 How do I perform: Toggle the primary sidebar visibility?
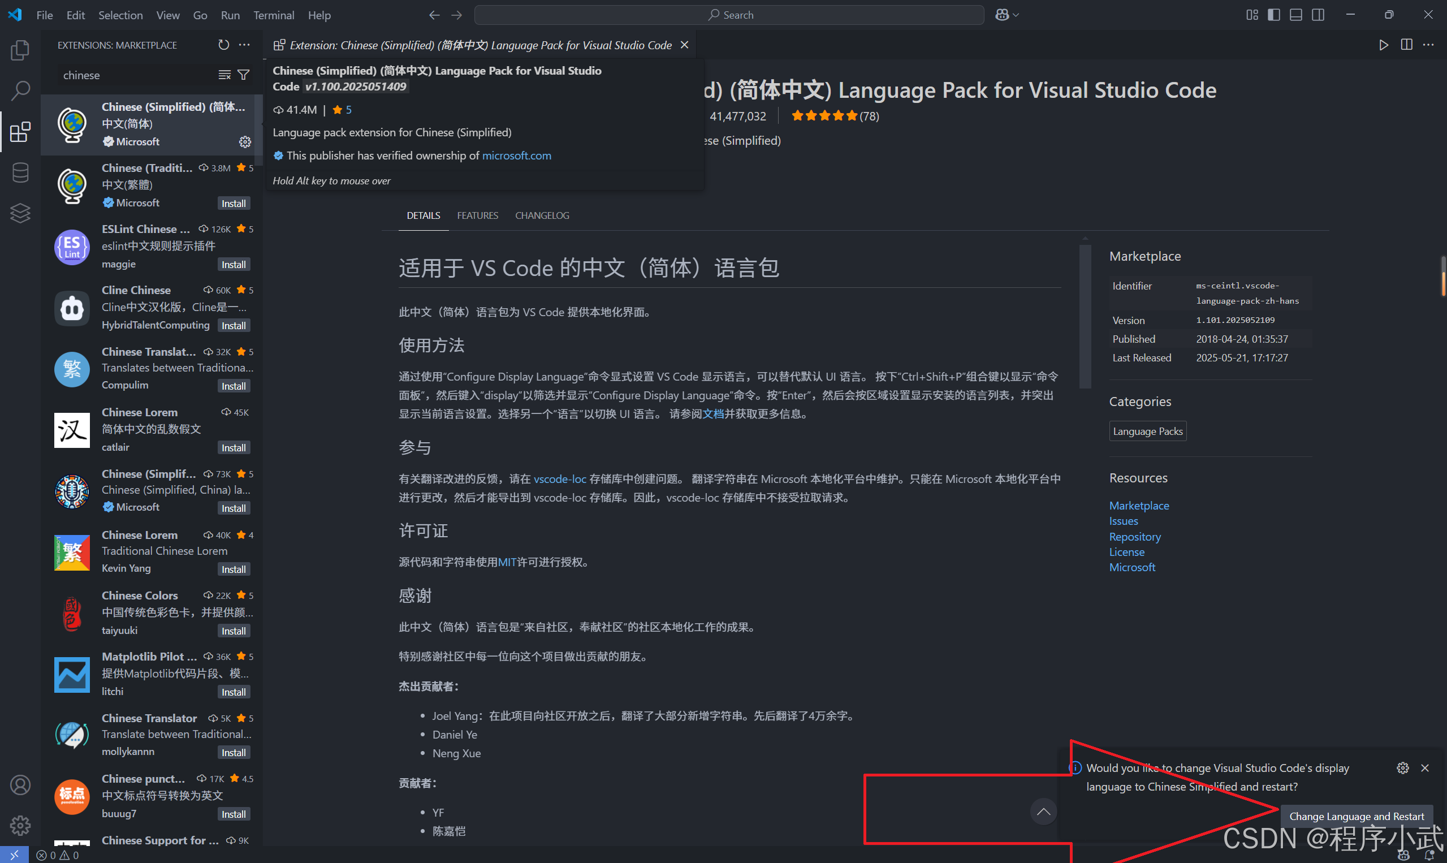[x=1273, y=15]
